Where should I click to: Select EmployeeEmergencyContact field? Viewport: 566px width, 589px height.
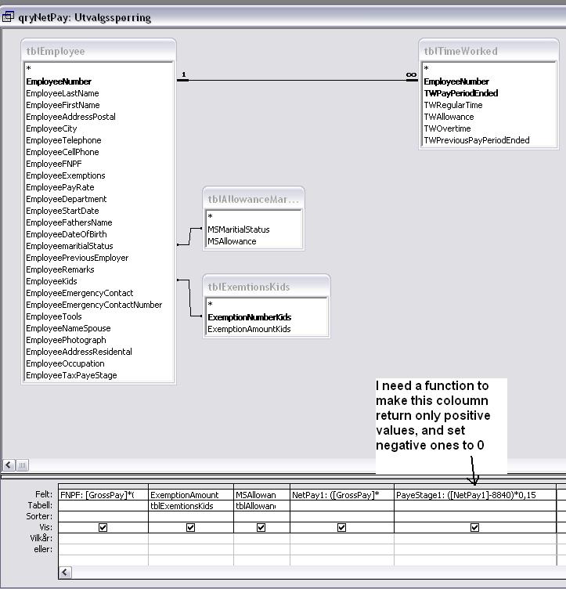[x=99, y=293]
